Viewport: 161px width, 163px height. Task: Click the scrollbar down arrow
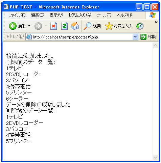pyautogui.click(x=155, y=157)
